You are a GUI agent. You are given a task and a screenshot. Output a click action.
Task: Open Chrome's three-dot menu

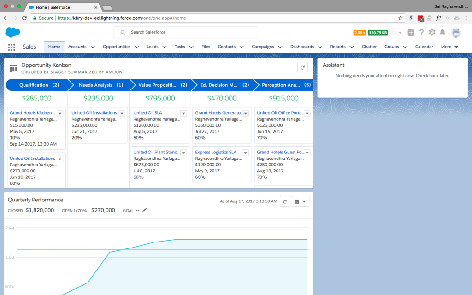pos(466,18)
